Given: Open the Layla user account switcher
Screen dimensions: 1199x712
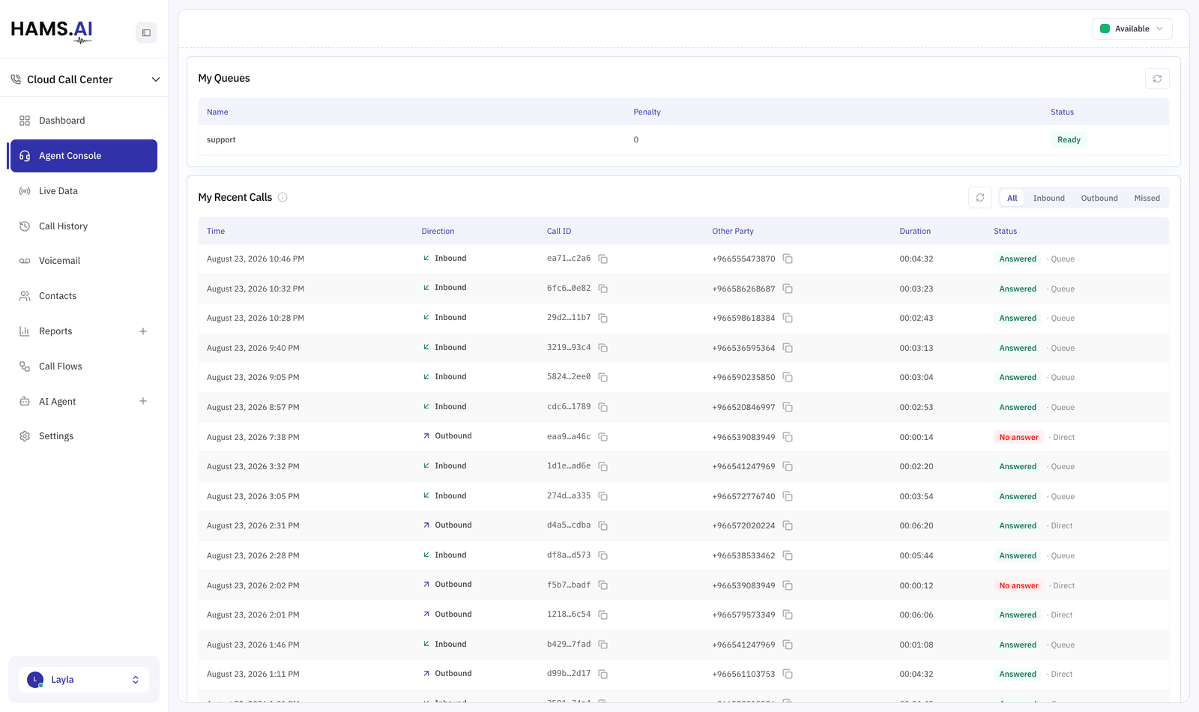Looking at the screenshot, I should pos(84,680).
